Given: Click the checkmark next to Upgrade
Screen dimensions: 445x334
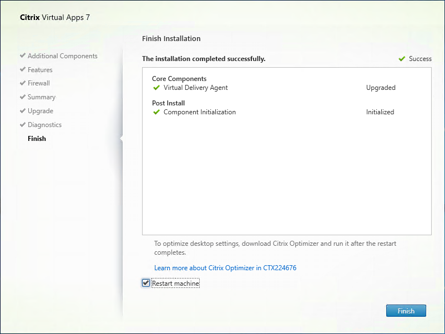Looking at the screenshot, I should (x=23, y=110).
